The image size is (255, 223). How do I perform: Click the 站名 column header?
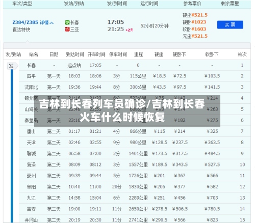coord(33,54)
